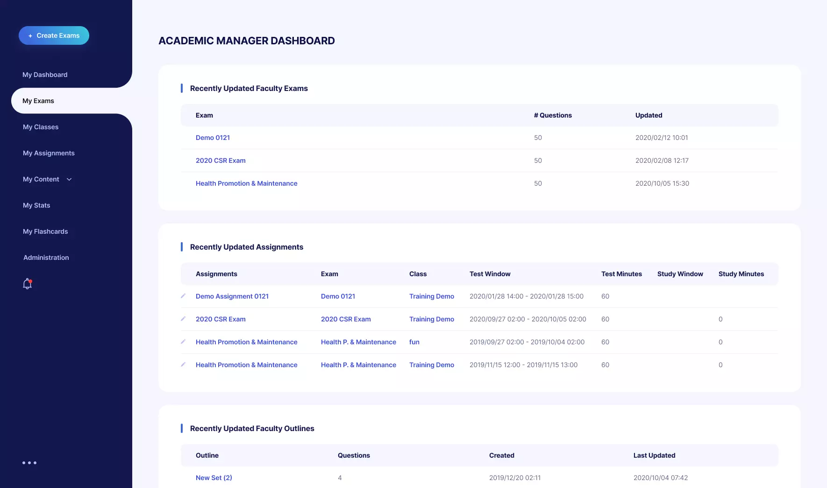Open the 'fun' class link

(414, 342)
